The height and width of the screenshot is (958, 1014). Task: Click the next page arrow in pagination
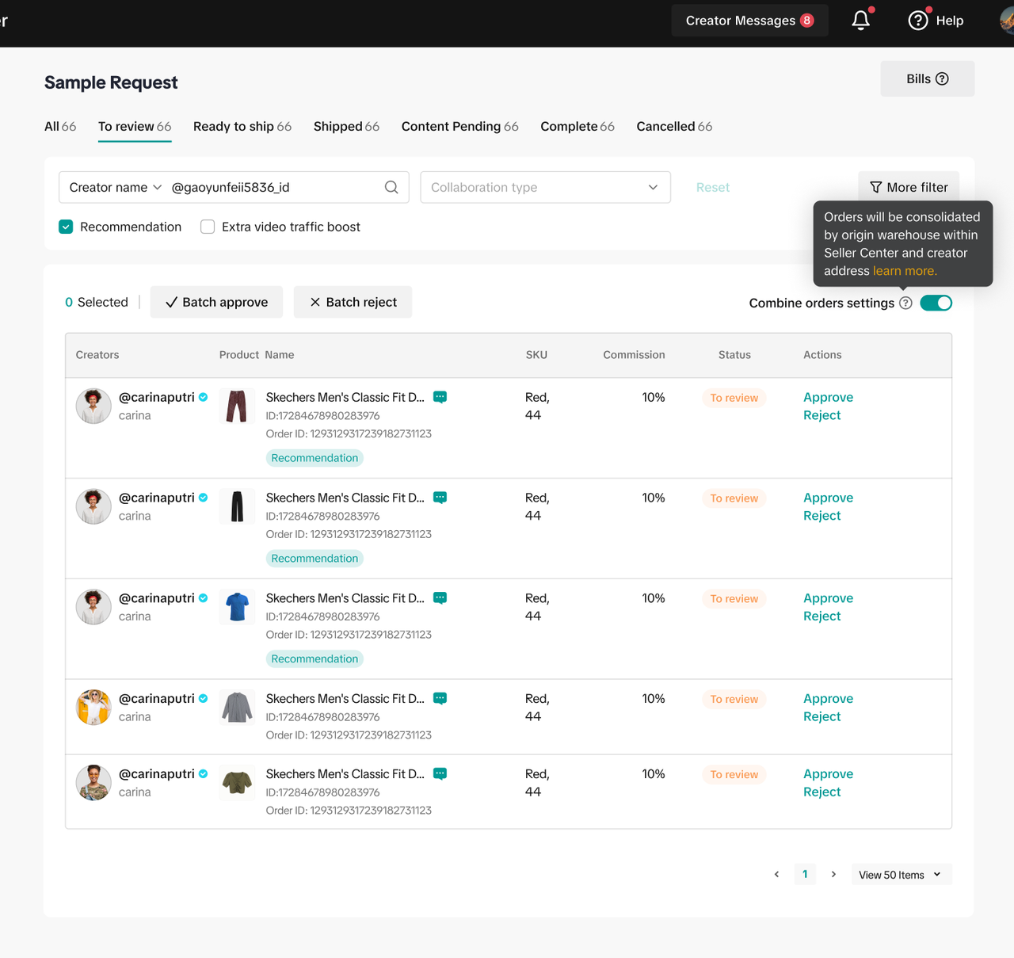(833, 875)
